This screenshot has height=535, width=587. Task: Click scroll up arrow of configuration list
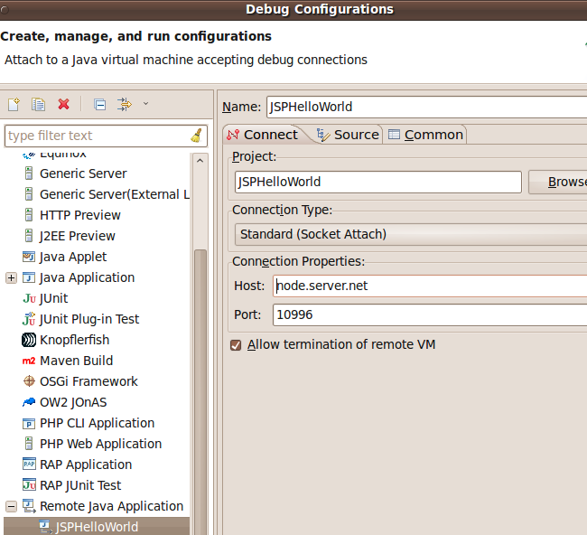click(200, 161)
